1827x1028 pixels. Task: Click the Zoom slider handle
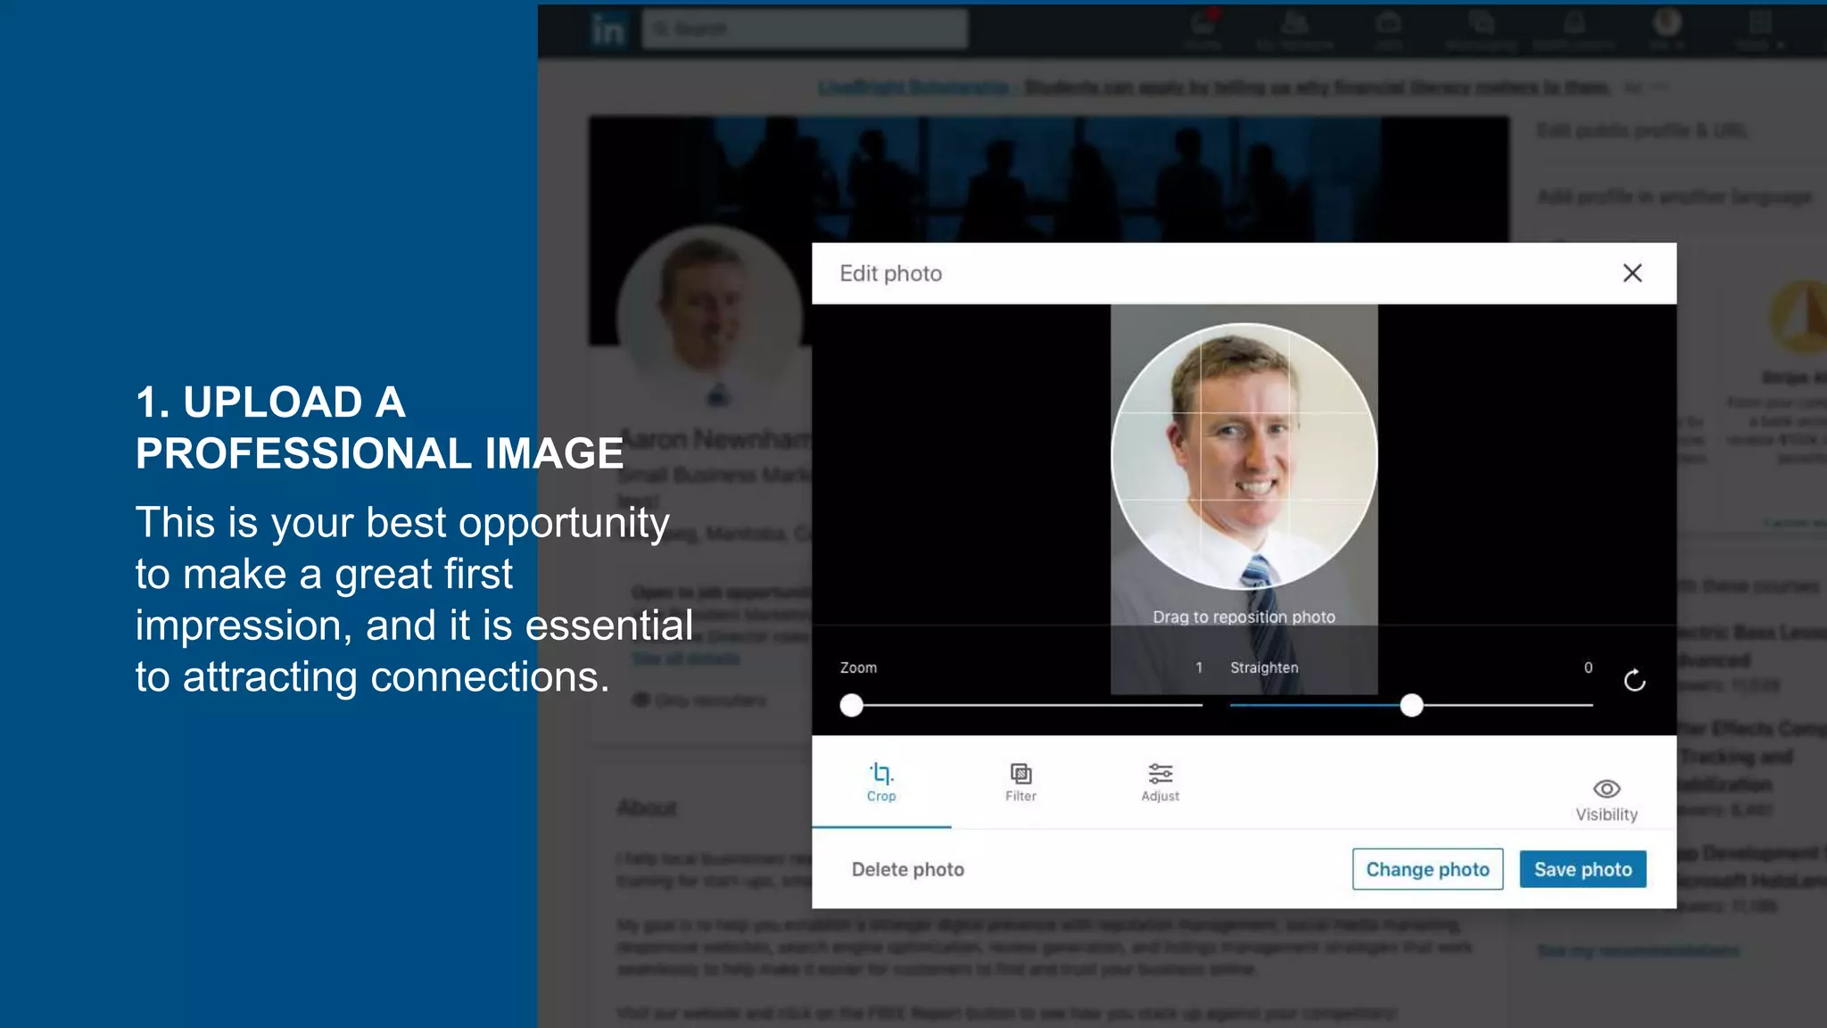pos(852,706)
